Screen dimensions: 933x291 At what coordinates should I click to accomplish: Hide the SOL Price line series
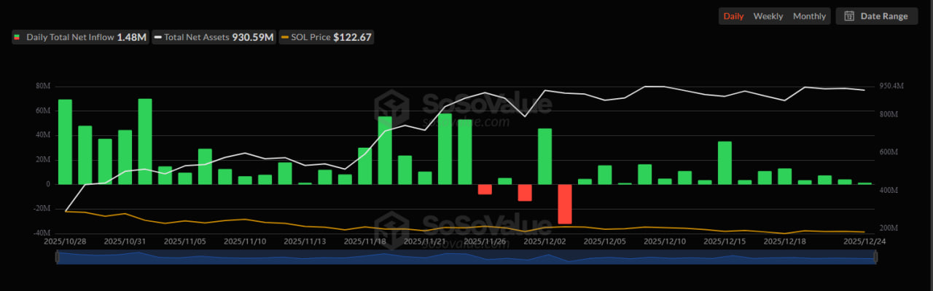coord(327,37)
